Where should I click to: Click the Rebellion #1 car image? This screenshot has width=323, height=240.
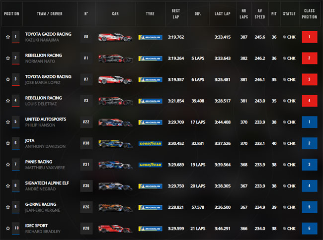point(115,59)
